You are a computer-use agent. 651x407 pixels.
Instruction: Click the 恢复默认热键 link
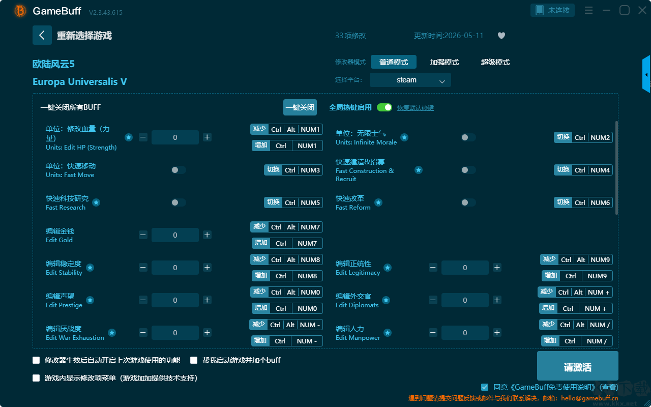point(416,108)
